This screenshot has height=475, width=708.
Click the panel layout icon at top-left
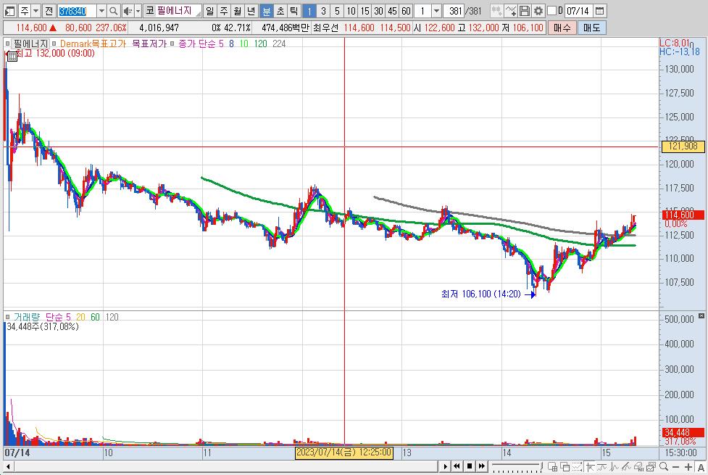pos(9,11)
